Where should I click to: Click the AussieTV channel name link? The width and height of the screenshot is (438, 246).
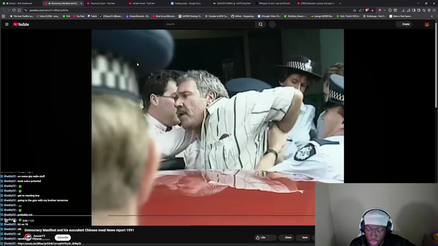[x=39, y=236]
